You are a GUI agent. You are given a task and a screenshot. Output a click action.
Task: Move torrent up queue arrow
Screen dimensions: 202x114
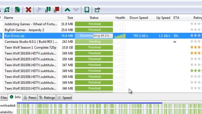67,10
